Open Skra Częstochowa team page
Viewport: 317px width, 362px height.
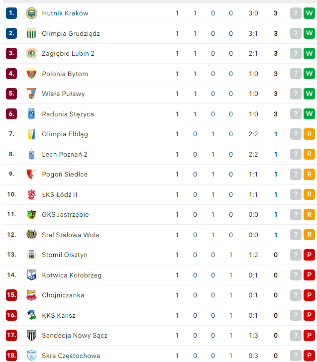pos(71,356)
